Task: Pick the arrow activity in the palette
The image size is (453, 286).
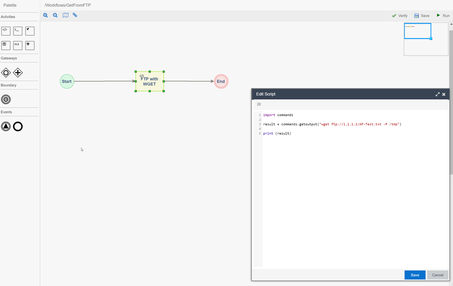Action: tap(29, 31)
